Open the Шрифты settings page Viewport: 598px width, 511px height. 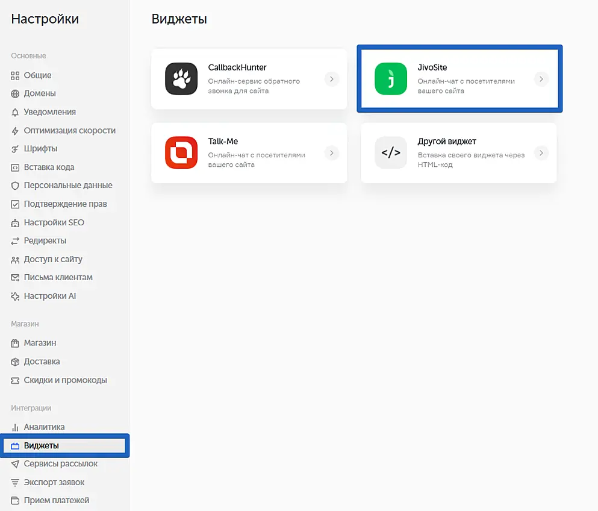click(x=40, y=149)
